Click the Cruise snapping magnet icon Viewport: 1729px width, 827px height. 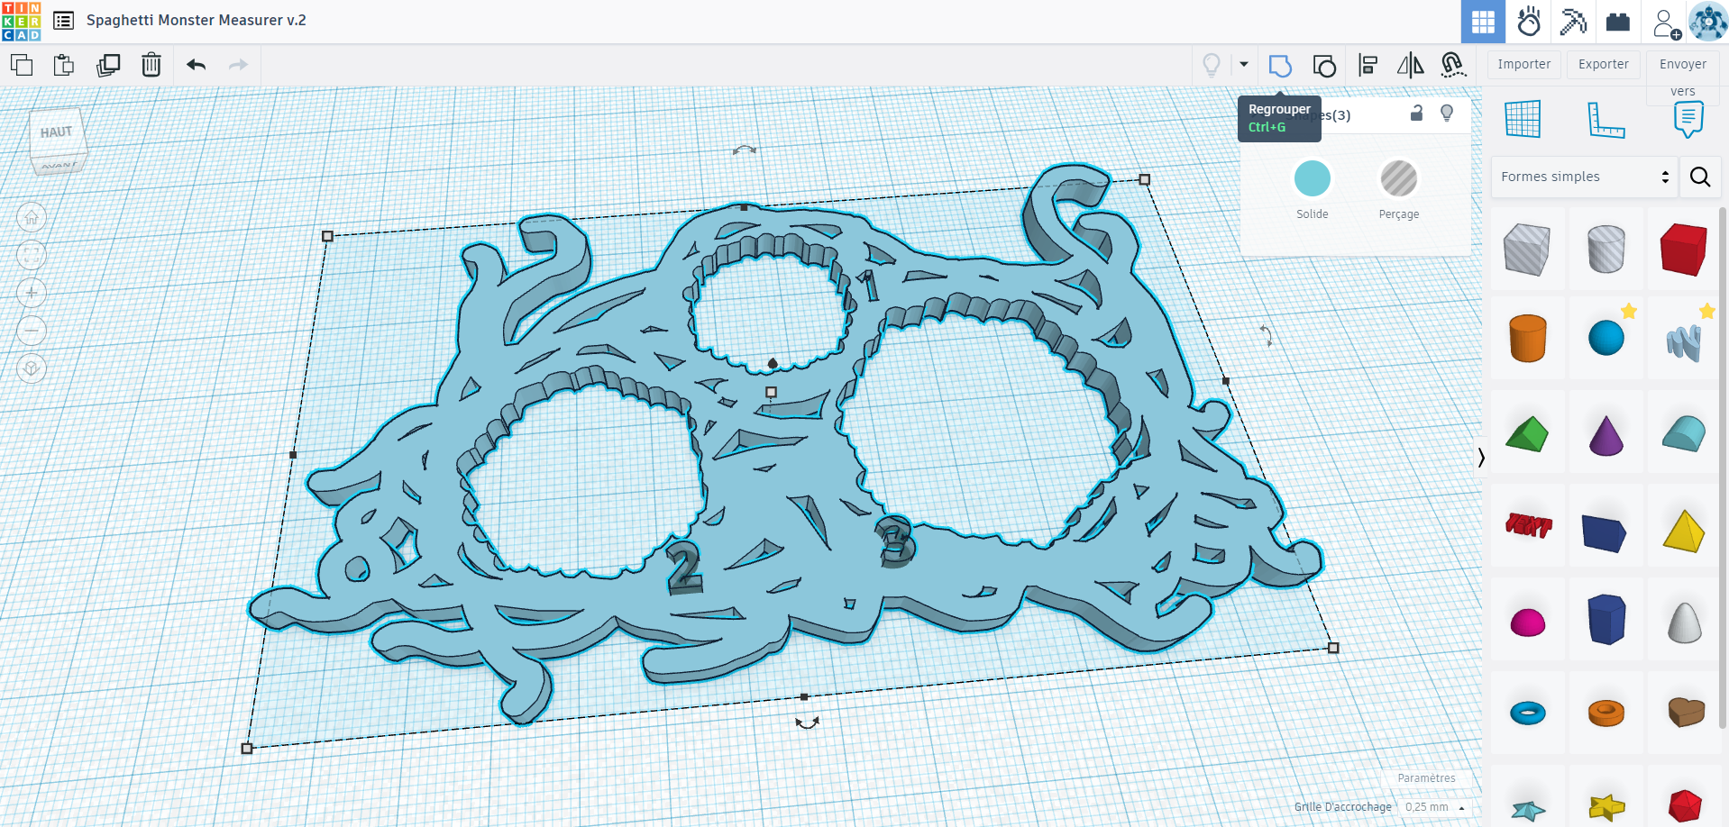[x=1453, y=65]
